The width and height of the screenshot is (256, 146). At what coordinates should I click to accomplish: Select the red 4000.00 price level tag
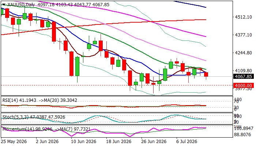click(244, 85)
